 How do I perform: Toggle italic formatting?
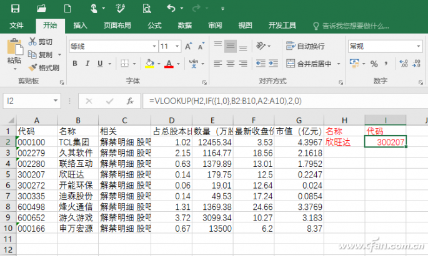pos(87,64)
